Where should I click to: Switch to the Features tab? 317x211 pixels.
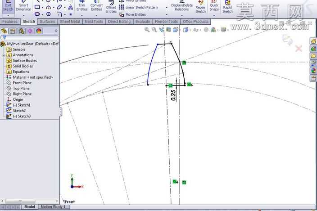point(10,22)
